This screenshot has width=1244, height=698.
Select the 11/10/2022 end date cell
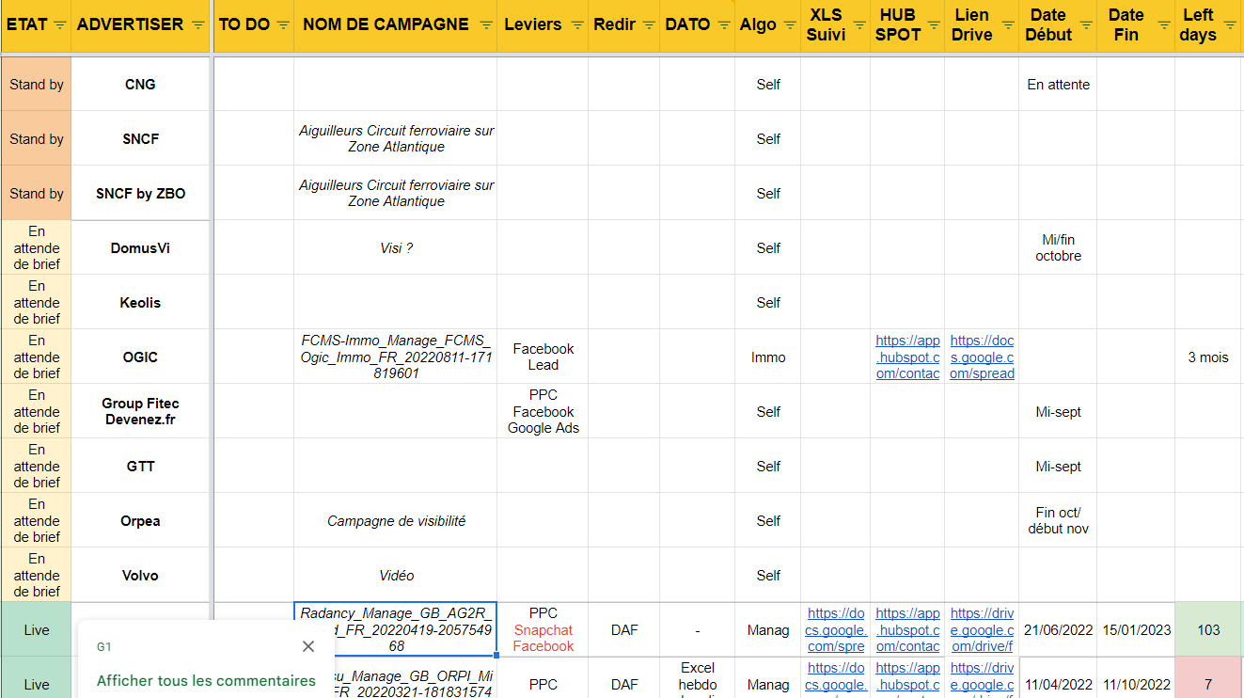tap(1136, 678)
